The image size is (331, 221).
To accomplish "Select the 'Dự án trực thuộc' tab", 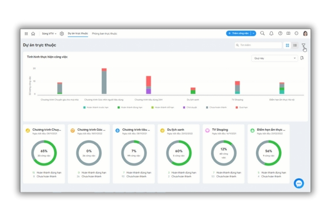I will click(78, 34).
